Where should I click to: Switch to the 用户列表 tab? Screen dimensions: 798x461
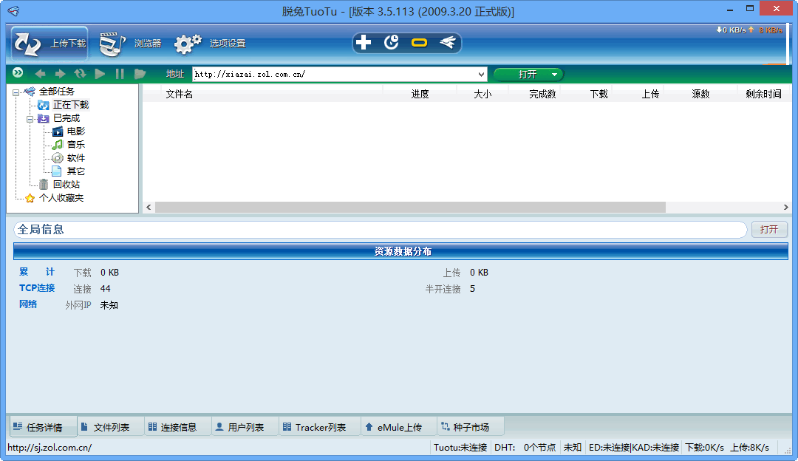(245, 427)
